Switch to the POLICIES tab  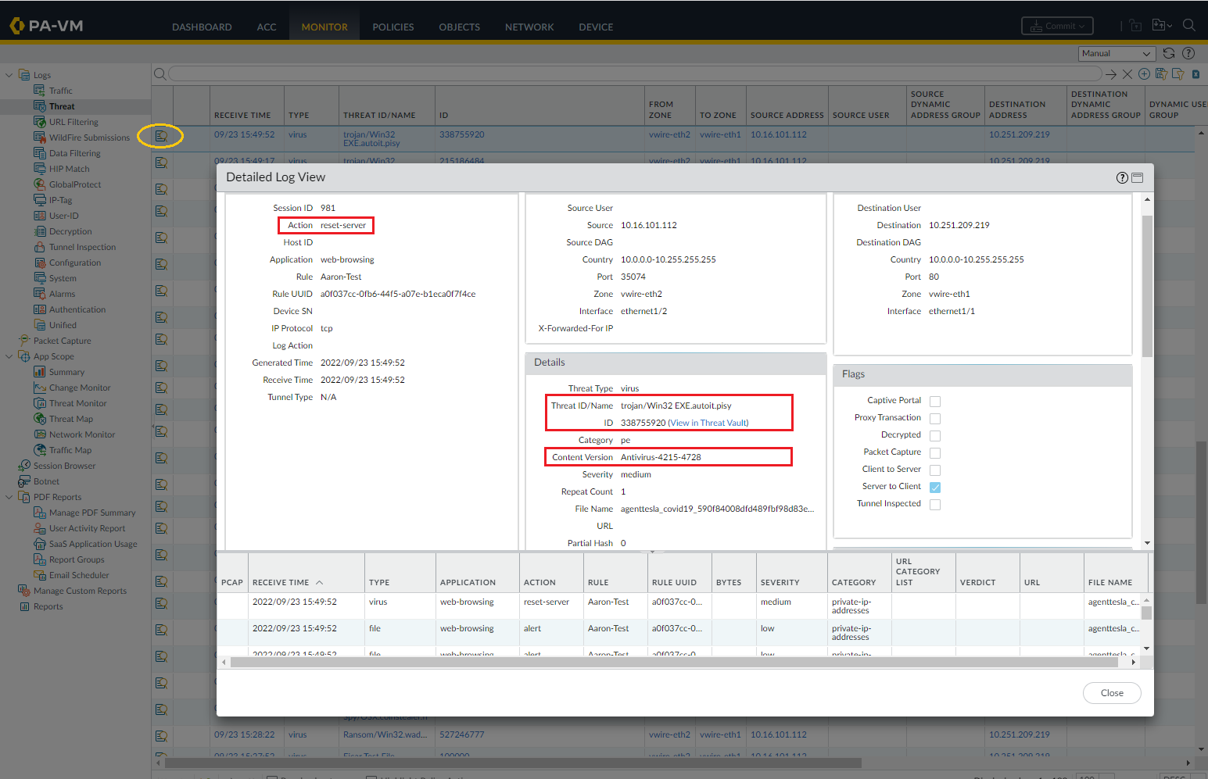pos(393,27)
